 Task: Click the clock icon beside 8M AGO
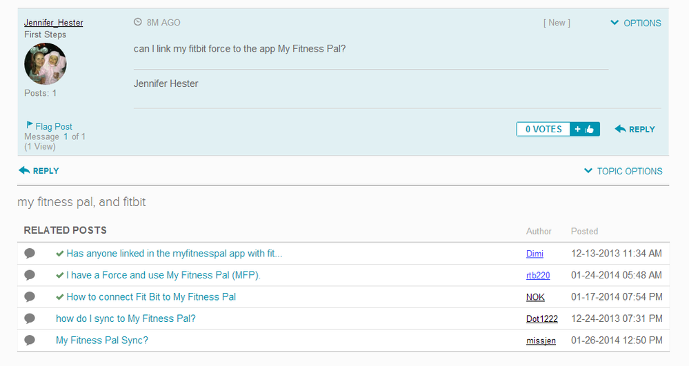pyautogui.click(x=138, y=22)
